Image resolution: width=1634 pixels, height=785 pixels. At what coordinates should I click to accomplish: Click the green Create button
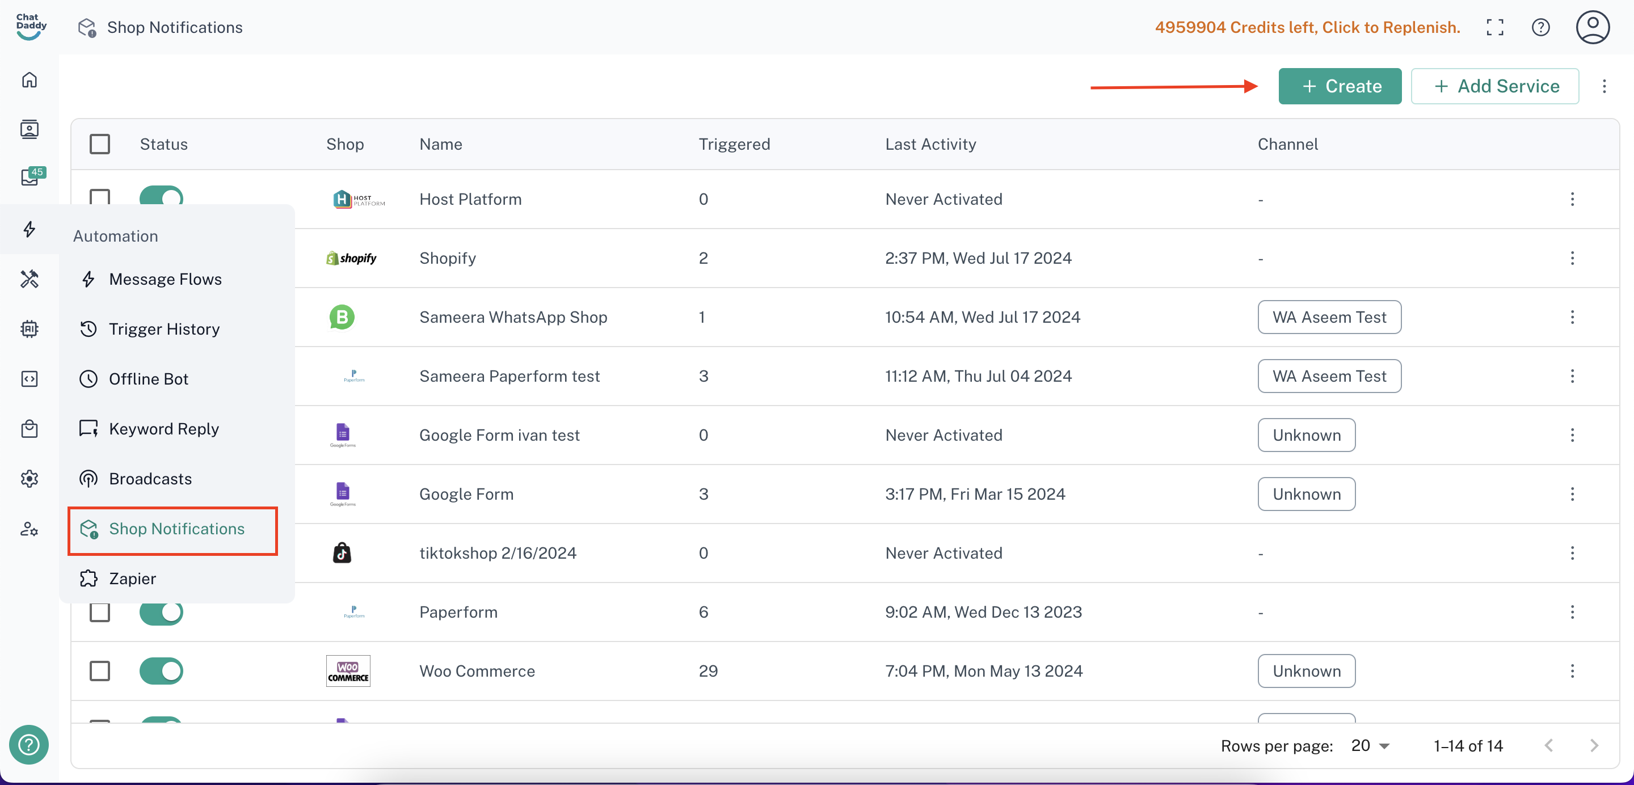tap(1340, 86)
